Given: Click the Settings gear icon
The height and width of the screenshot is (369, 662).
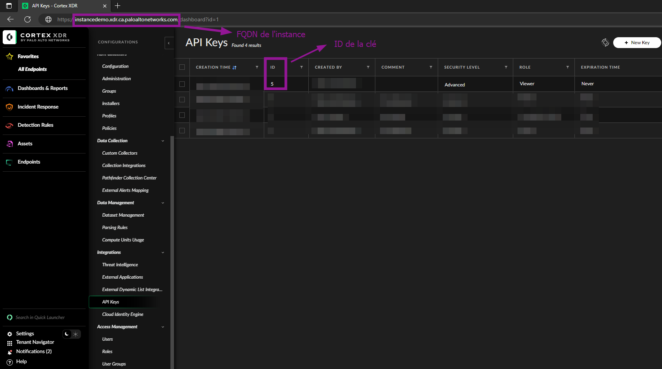Looking at the screenshot, I should click(x=10, y=334).
